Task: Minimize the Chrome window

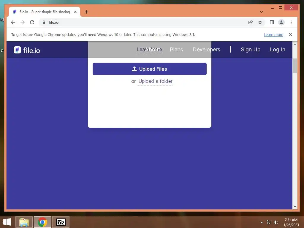Action: (x=273, y=7)
